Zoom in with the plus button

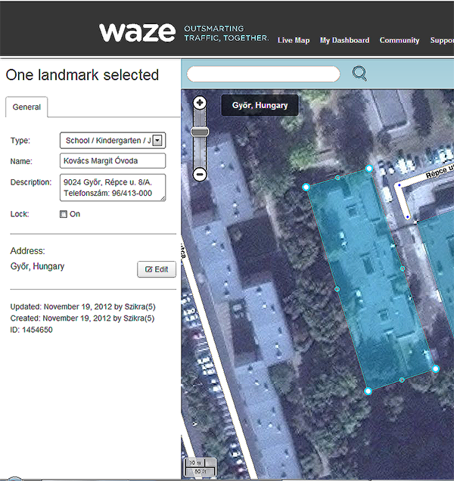coord(200,103)
